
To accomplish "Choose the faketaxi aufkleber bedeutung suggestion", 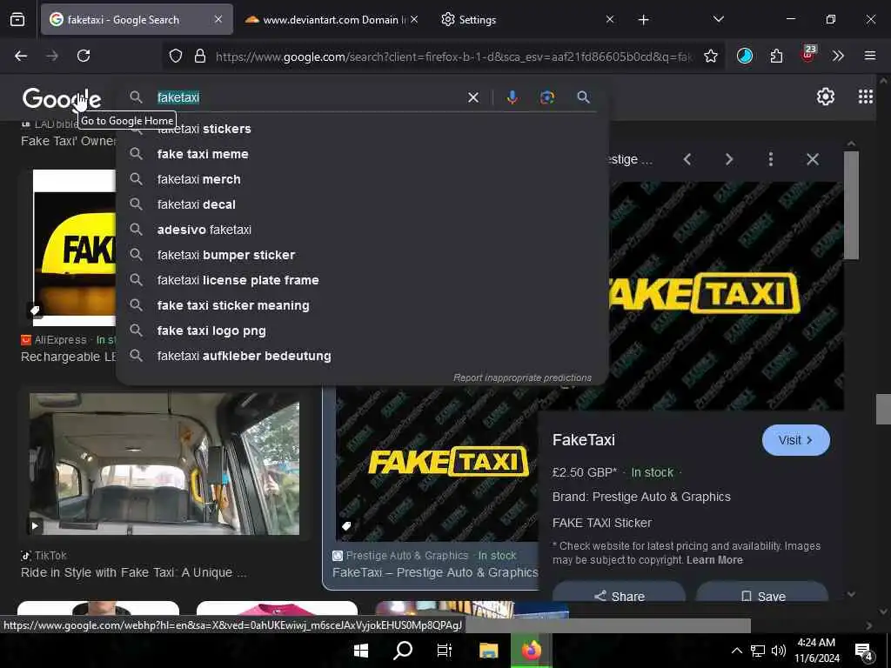I will (x=362, y=356).
